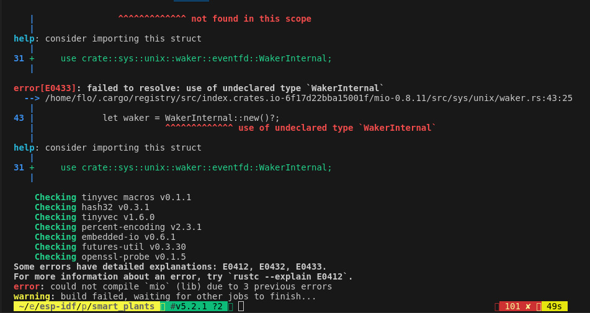Click the 'warning: build failed' line
This screenshot has width=590, height=313.
coord(165,297)
